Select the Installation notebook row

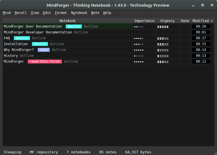pos(108,44)
